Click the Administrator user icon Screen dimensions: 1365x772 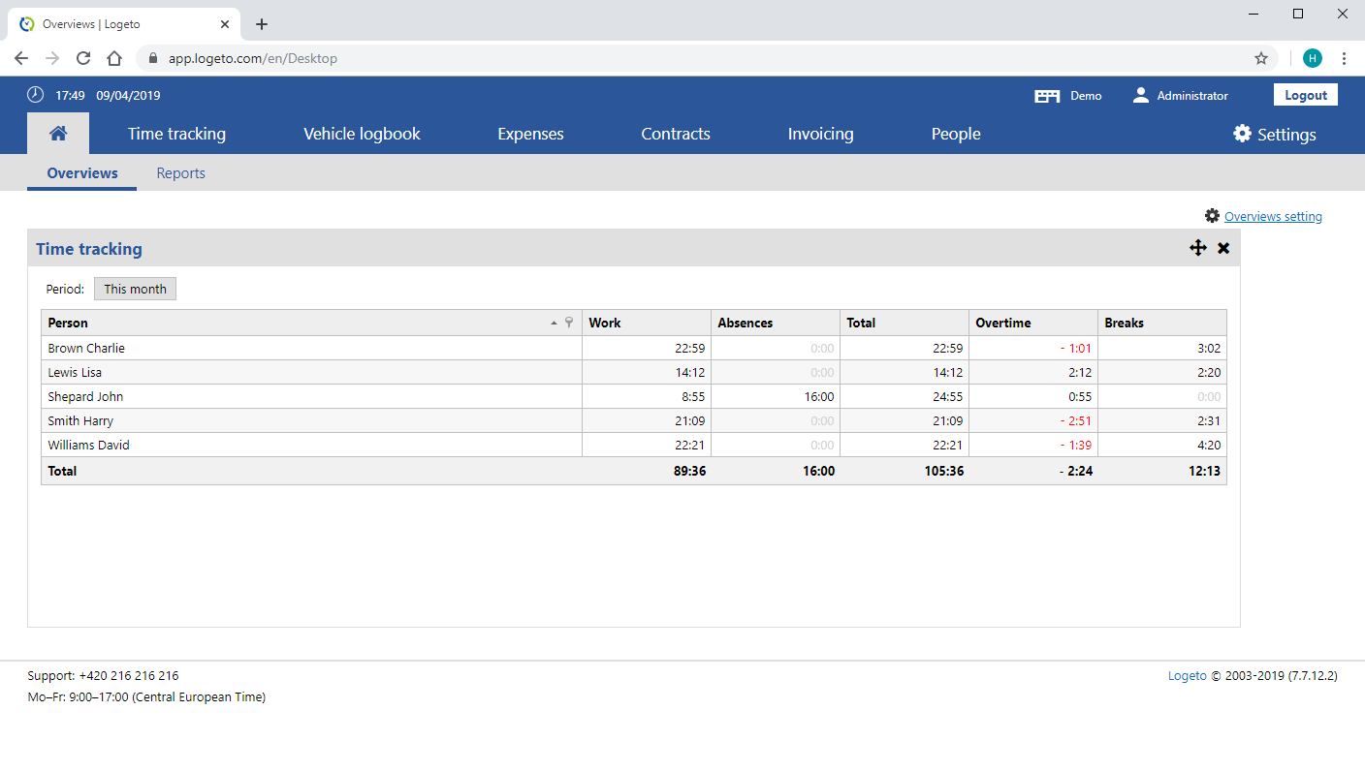1140,95
